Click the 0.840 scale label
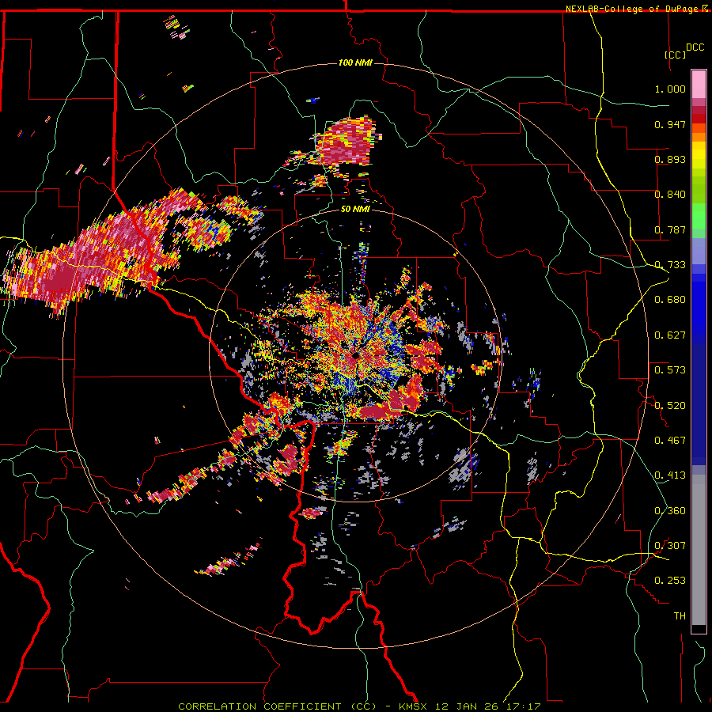Image resolution: width=712 pixels, height=712 pixels. coord(670,195)
